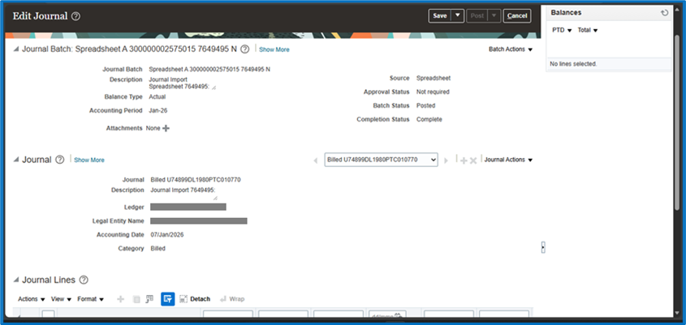Screen dimensions: 686x325
Task: Click Approval Status value Not required
Action: 433,92
